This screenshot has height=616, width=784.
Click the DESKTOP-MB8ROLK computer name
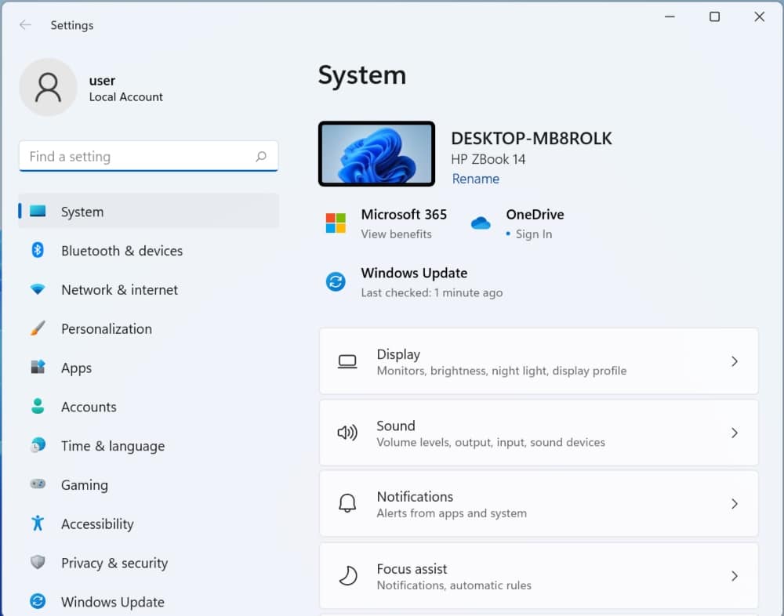pos(531,138)
